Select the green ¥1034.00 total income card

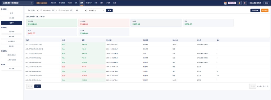pyautogui.click(x=52, y=23)
